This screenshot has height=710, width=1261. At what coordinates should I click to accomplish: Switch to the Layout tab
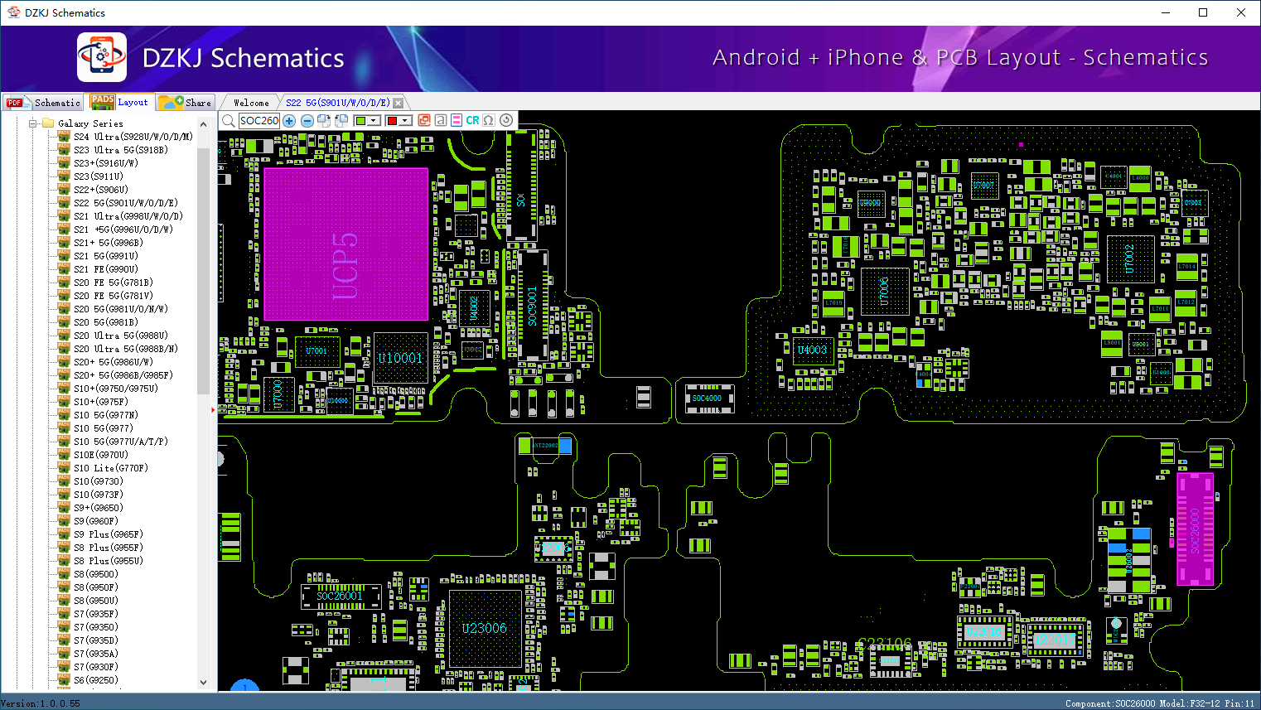click(x=121, y=103)
